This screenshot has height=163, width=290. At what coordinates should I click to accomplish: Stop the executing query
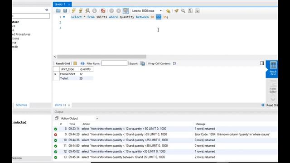tap(95, 11)
